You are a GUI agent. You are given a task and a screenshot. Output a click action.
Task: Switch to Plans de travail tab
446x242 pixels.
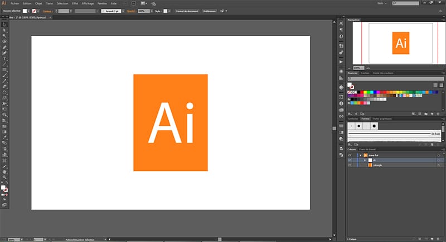(x=367, y=149)
